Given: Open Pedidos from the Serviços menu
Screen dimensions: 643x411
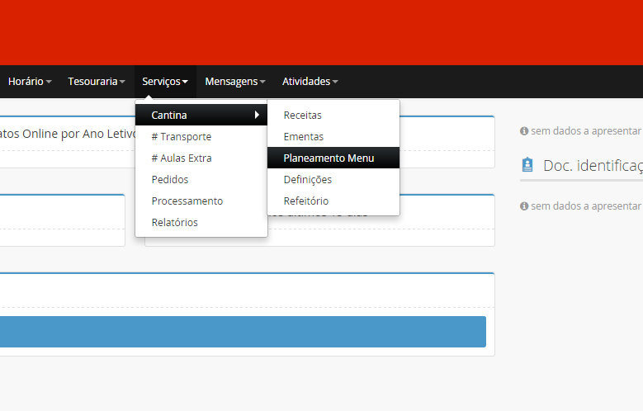Looking at the screenshot, I should click(x=170, y=179).
